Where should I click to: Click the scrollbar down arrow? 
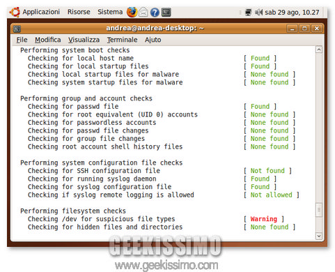click(x=319, y=236)
